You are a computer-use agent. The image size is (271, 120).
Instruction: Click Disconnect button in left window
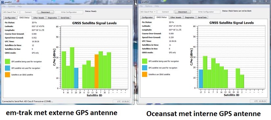point(45,12)
